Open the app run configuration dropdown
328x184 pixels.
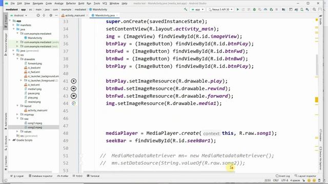[x=197, y=9]
